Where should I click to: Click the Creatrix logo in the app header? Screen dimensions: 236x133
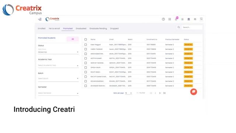coord(52,19)
